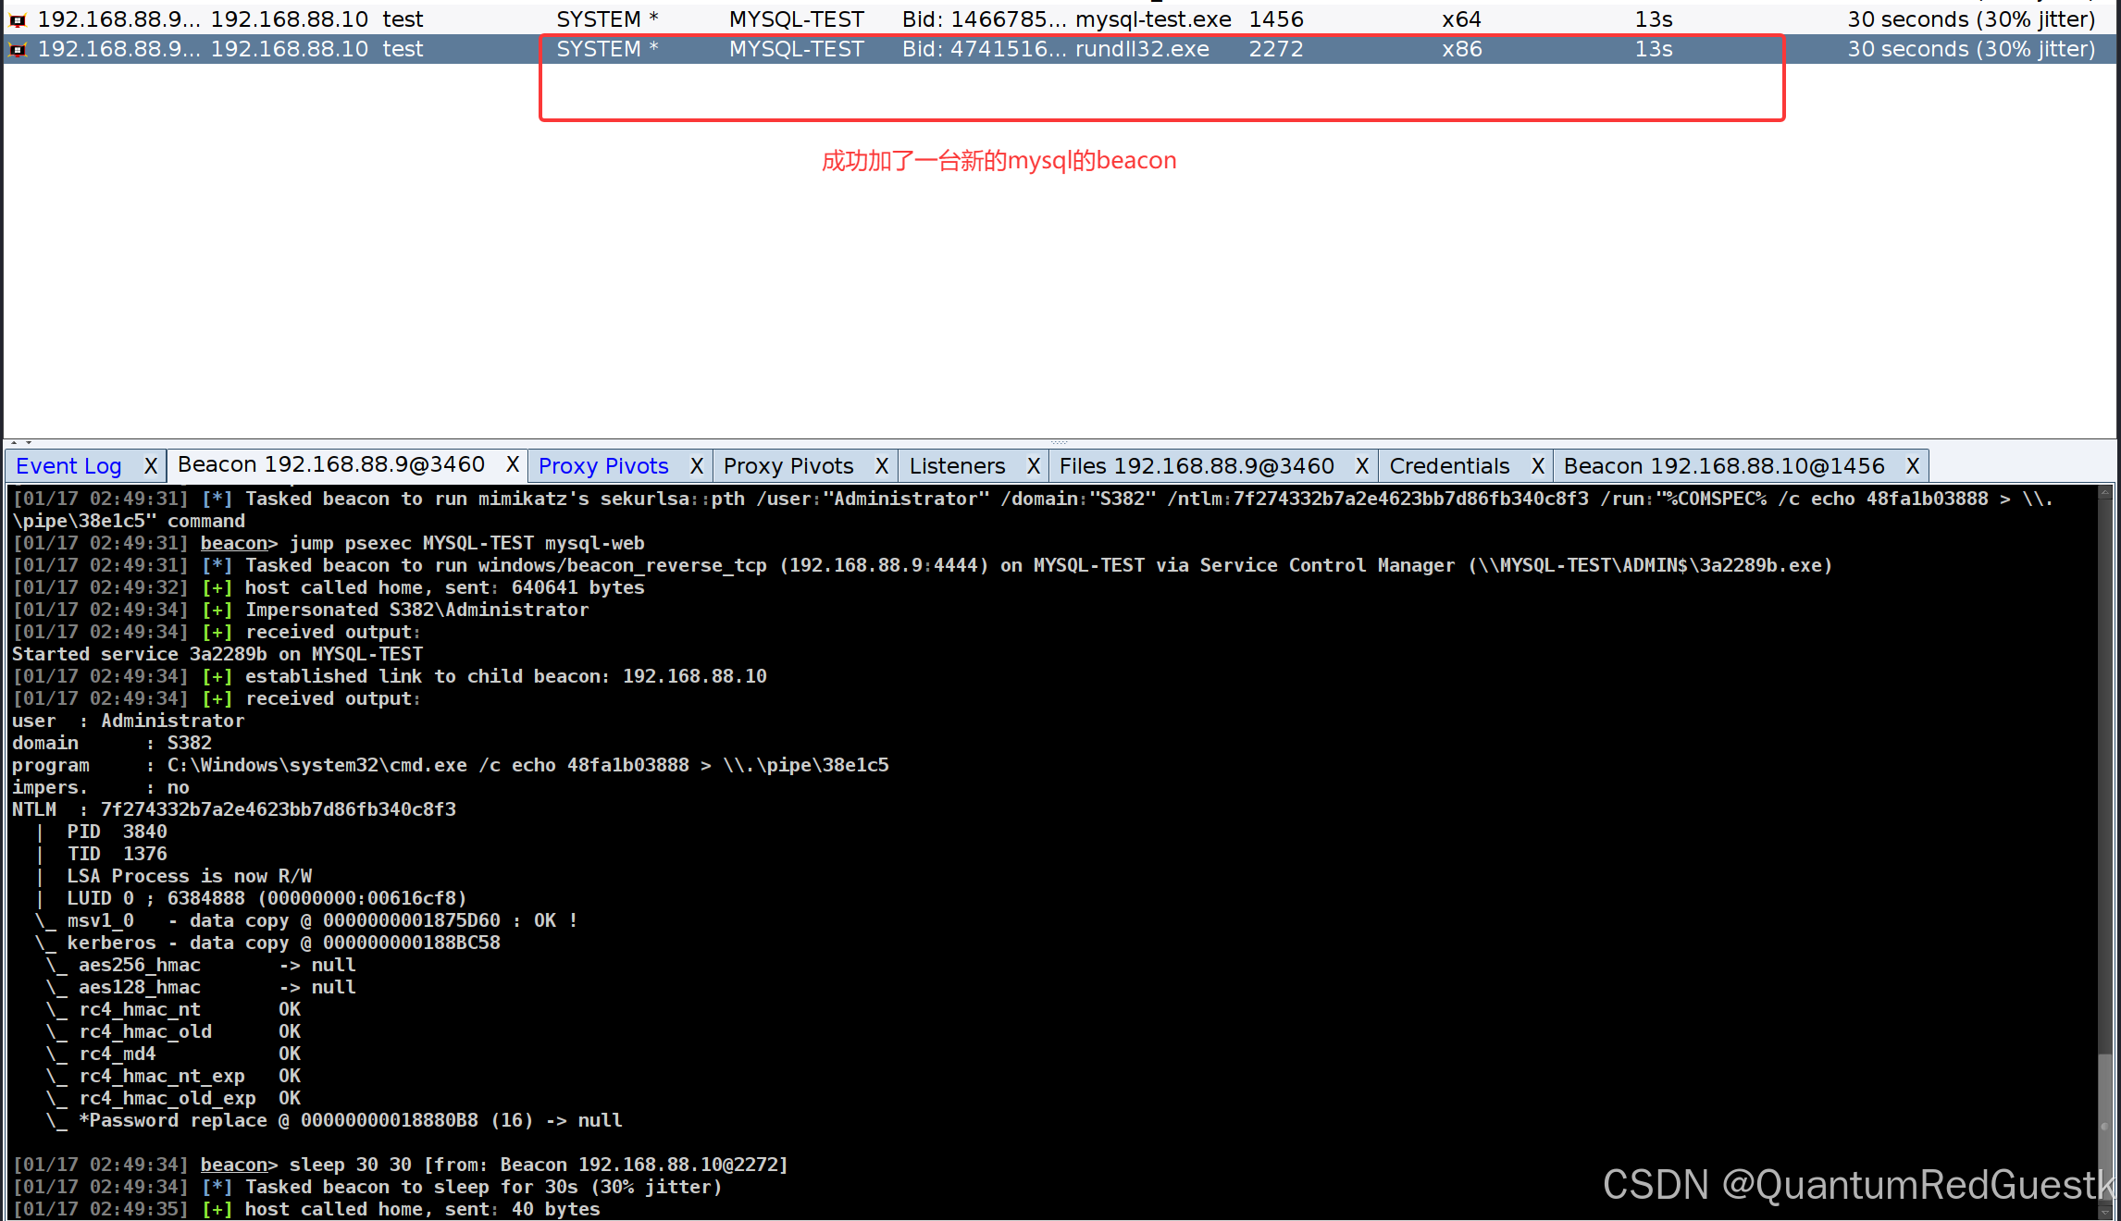Switch to the Event Log tab

click(x=68, y=466)
